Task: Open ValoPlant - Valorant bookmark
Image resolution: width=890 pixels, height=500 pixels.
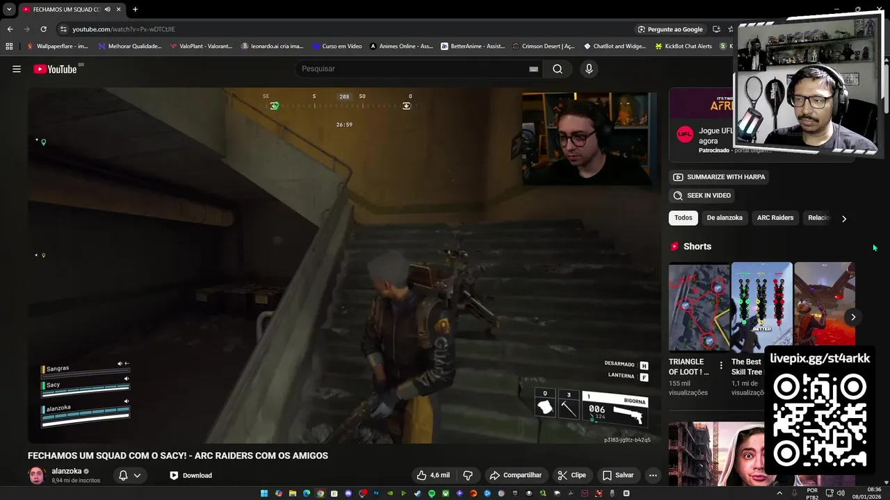Action: tap(202, 47)
